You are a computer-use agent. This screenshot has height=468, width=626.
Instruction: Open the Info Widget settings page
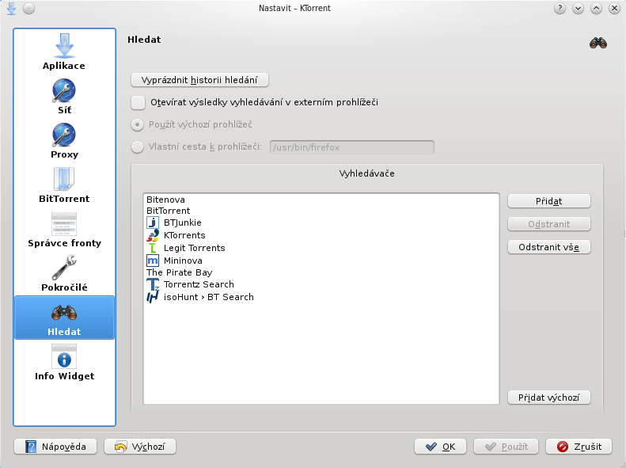64,362
